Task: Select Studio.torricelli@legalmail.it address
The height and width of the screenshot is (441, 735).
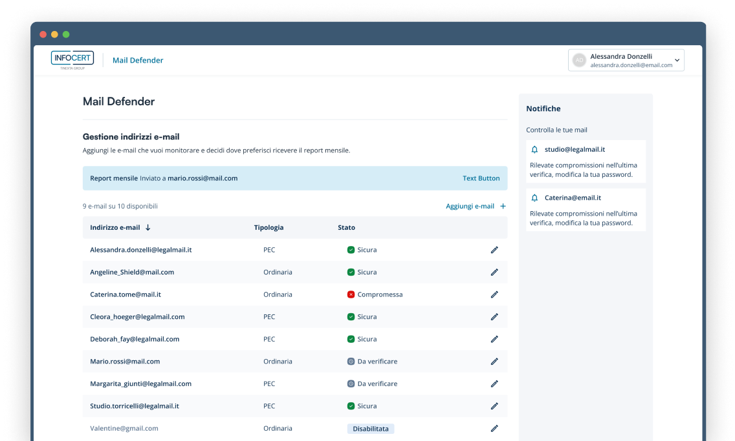Action: point(135,406)
